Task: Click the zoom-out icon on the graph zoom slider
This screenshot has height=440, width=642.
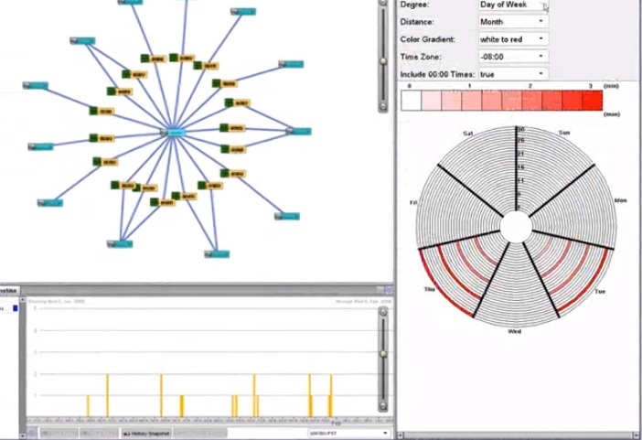Action: (x=383, y=107)
